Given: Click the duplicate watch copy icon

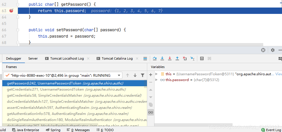Looking at the screenshot, I should pyautogui.click(x=151, y=104).
